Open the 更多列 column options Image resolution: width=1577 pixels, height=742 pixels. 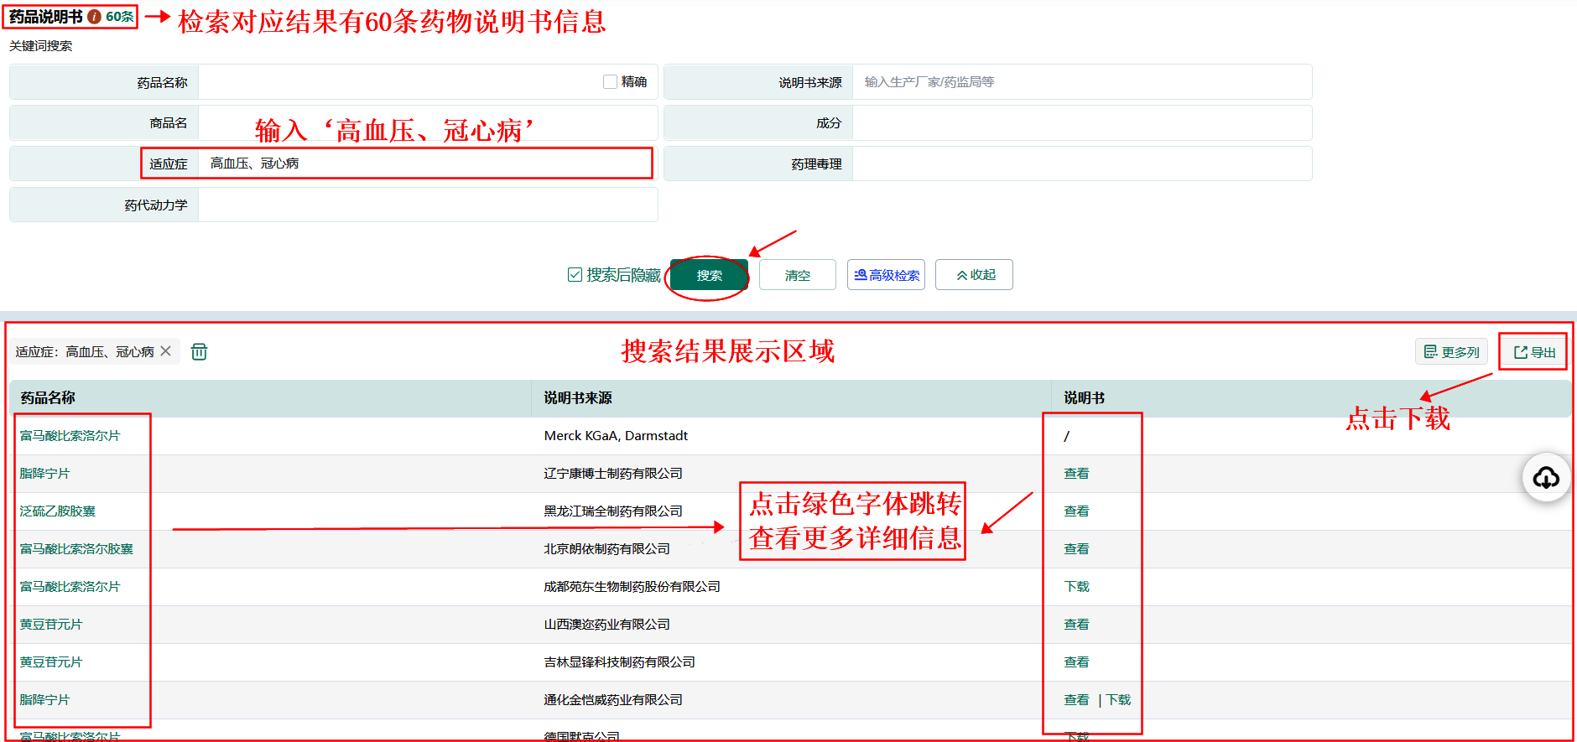tap(1451, 352)
